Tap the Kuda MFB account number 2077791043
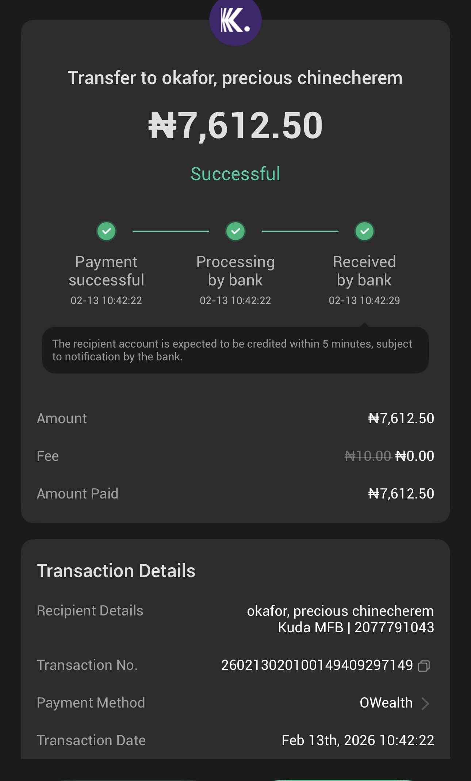 394,628
